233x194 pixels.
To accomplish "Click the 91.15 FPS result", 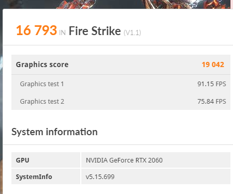I will (212, 84).
